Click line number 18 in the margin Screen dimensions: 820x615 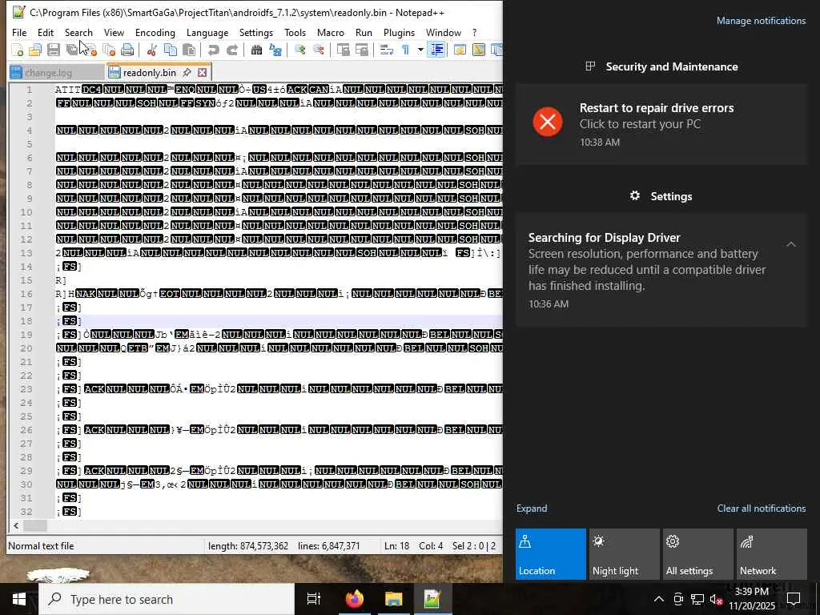26,321
